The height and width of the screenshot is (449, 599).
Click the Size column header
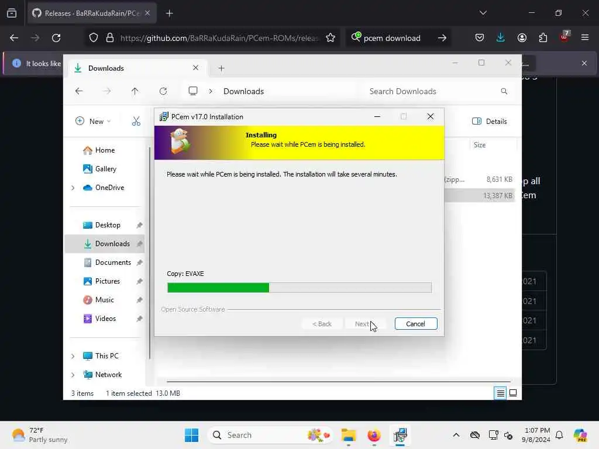pos(480,145)
